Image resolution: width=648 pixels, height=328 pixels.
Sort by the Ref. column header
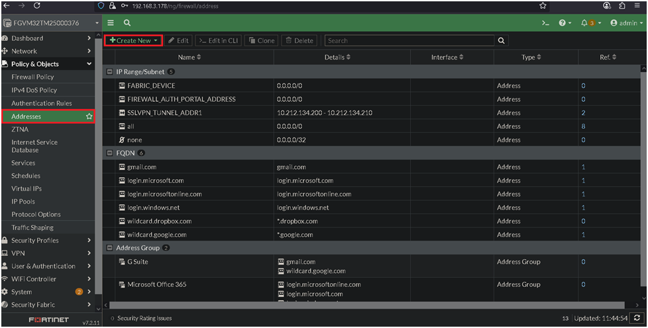click(608, 58)
